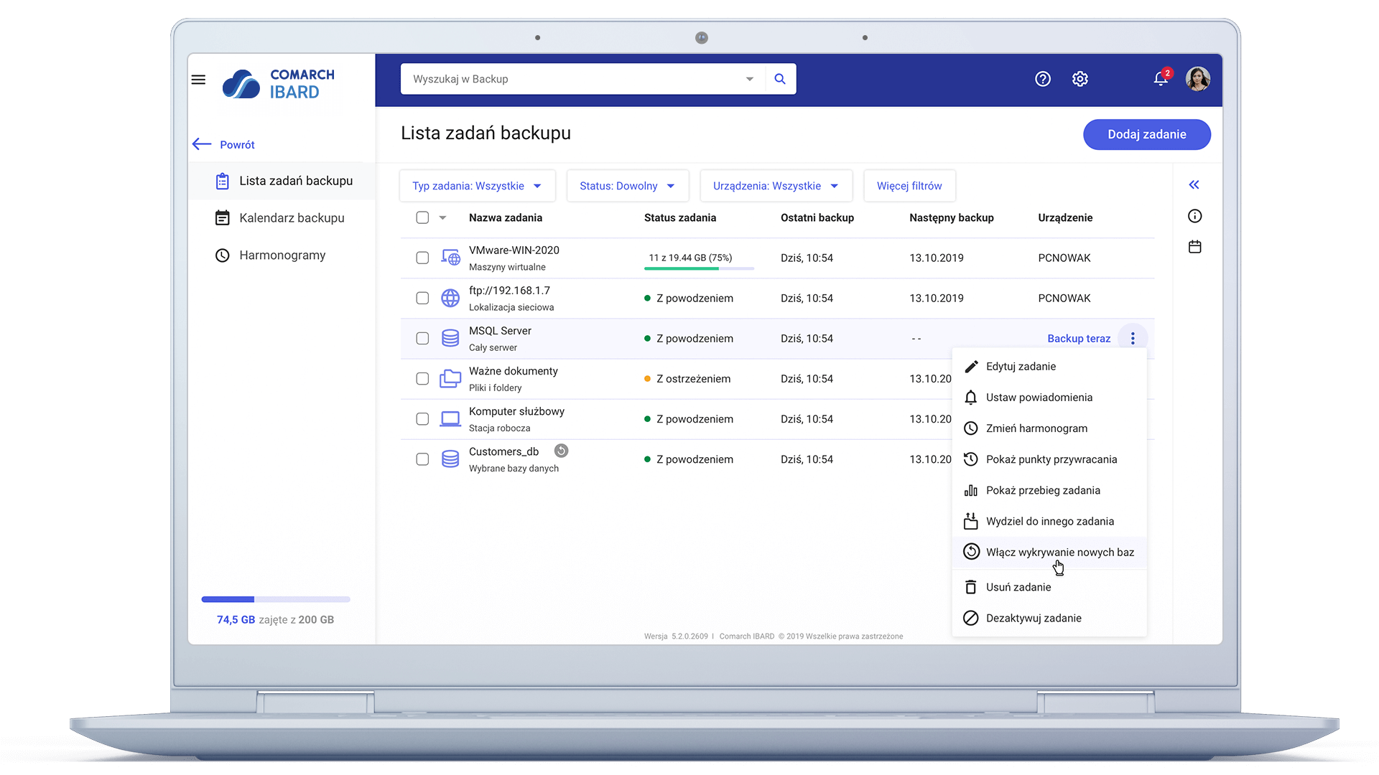Select Ustaw powiadomienia menu item
Screen dimensions: 1379x775
(1049, 398)
